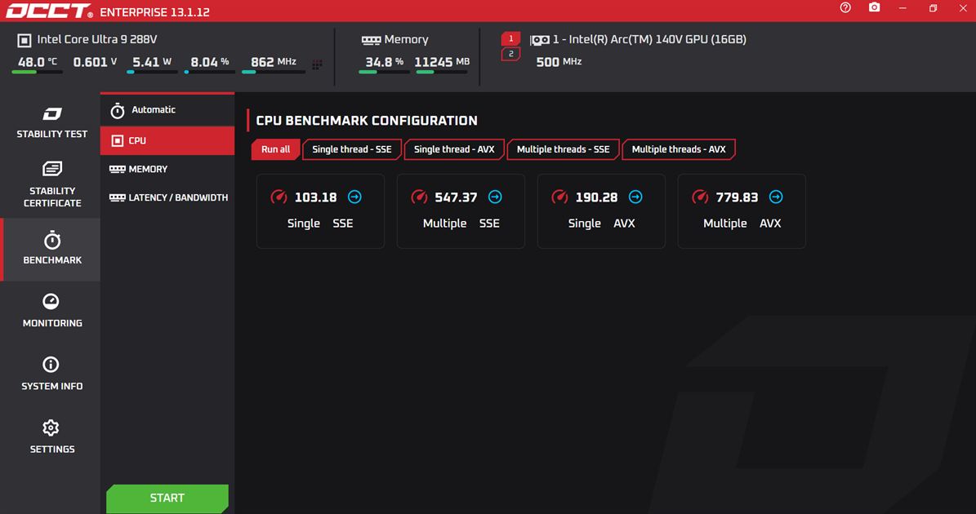This screenshot has width=976, height=514.
Task: Choose Single thread - AVX mode
Action: [x=454, y=149]
